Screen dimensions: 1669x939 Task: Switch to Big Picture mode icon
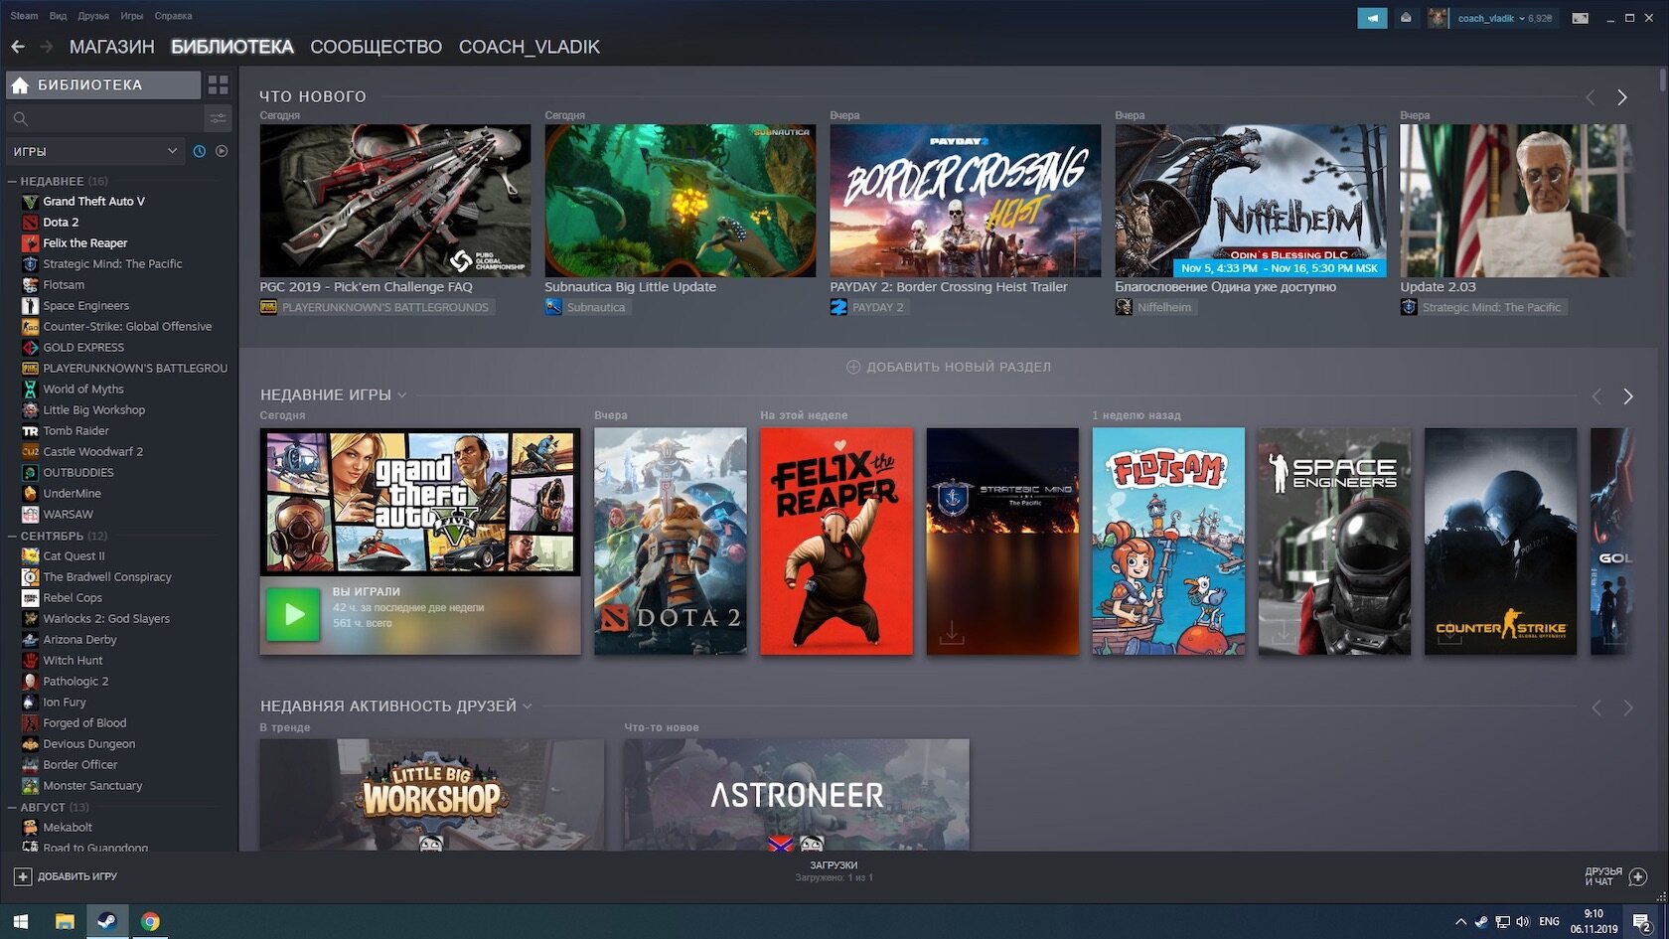pos(1580,18)
